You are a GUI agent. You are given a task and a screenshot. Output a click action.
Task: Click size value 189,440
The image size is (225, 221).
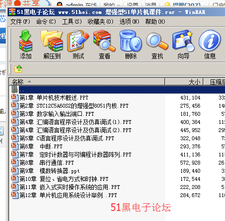coord(190,171)
